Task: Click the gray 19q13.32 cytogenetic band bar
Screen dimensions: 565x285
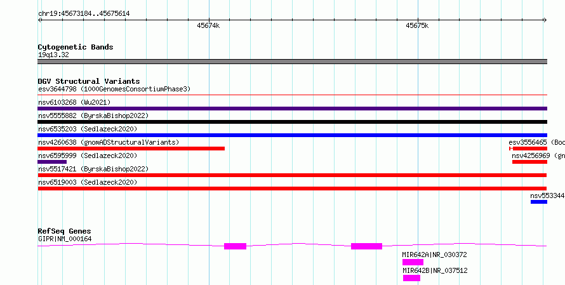Action: tap(292, 62)
